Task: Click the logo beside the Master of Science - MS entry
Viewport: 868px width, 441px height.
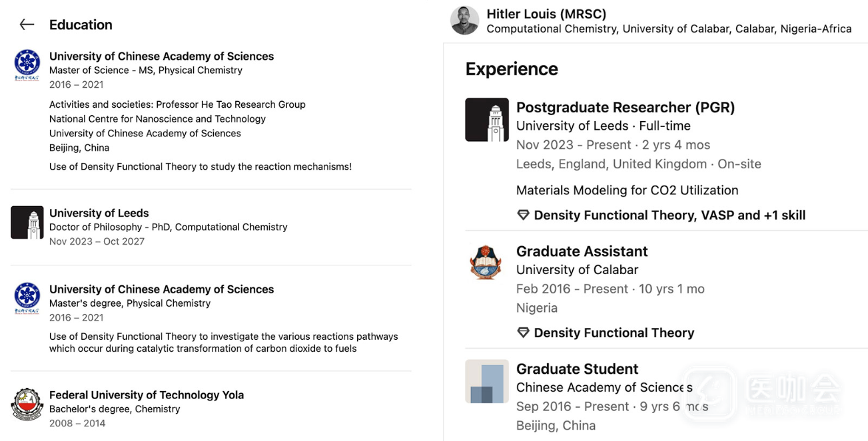Action: (27, 65)
